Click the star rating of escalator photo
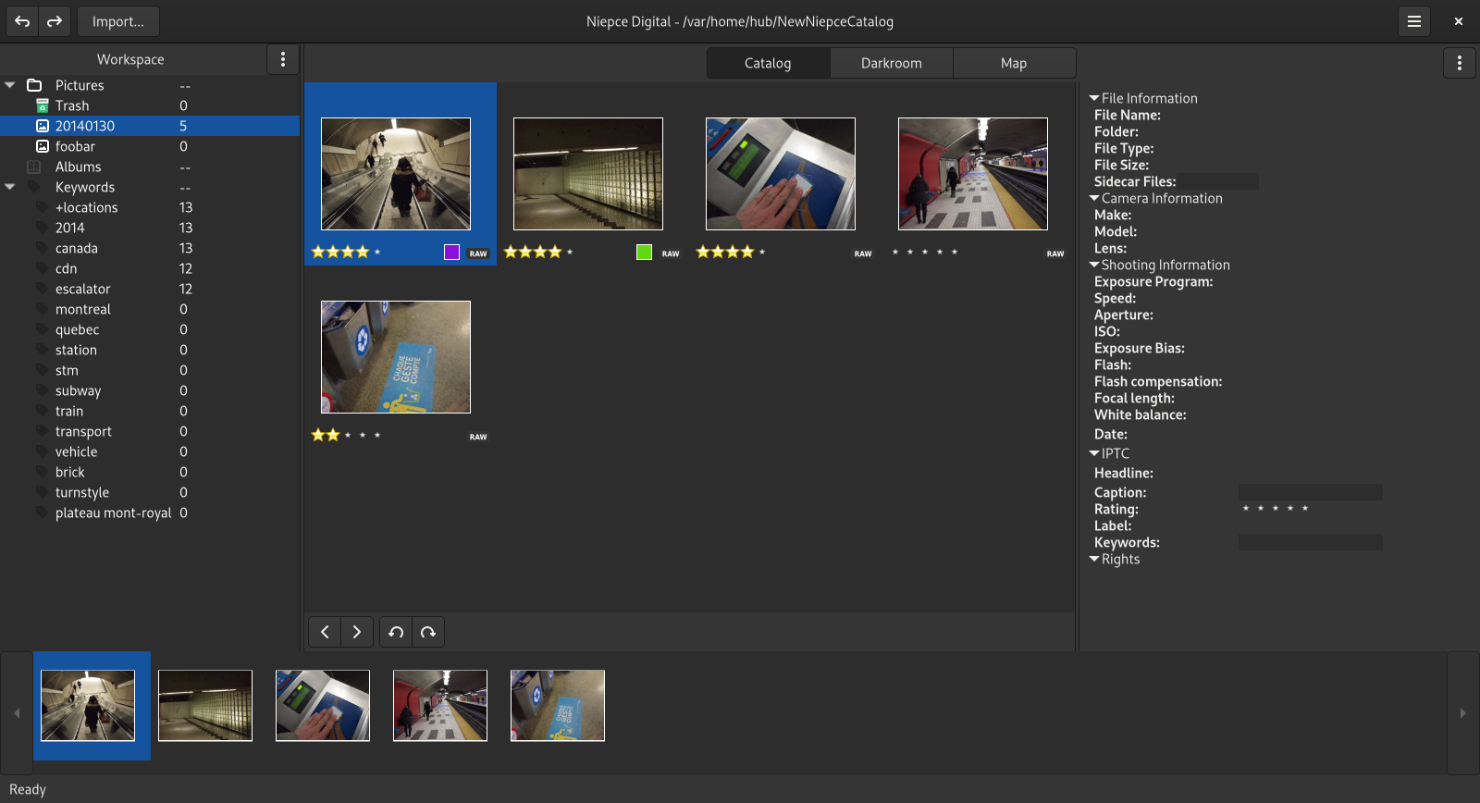Screen dimensions: 1480x803 click(347, 252)
